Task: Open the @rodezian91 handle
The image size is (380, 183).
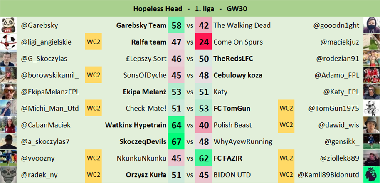Action: coord(338,59)
